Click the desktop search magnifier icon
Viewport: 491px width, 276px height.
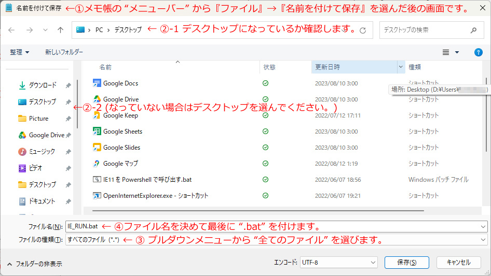click(x=473, y=30)
